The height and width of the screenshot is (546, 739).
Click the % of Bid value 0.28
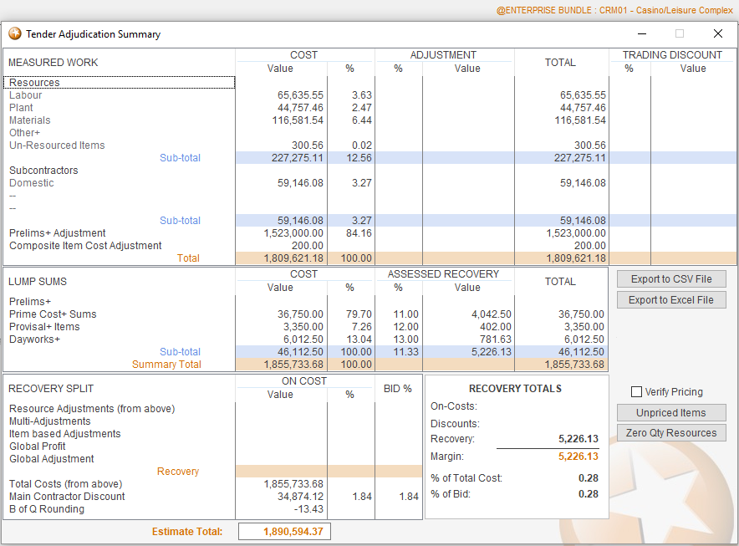(589, 494)
